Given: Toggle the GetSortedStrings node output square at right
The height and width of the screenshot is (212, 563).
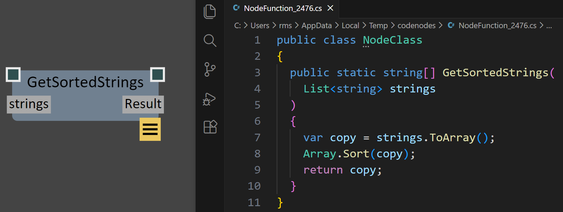Looking at the screenshot, I should click(x=158, y=75).
